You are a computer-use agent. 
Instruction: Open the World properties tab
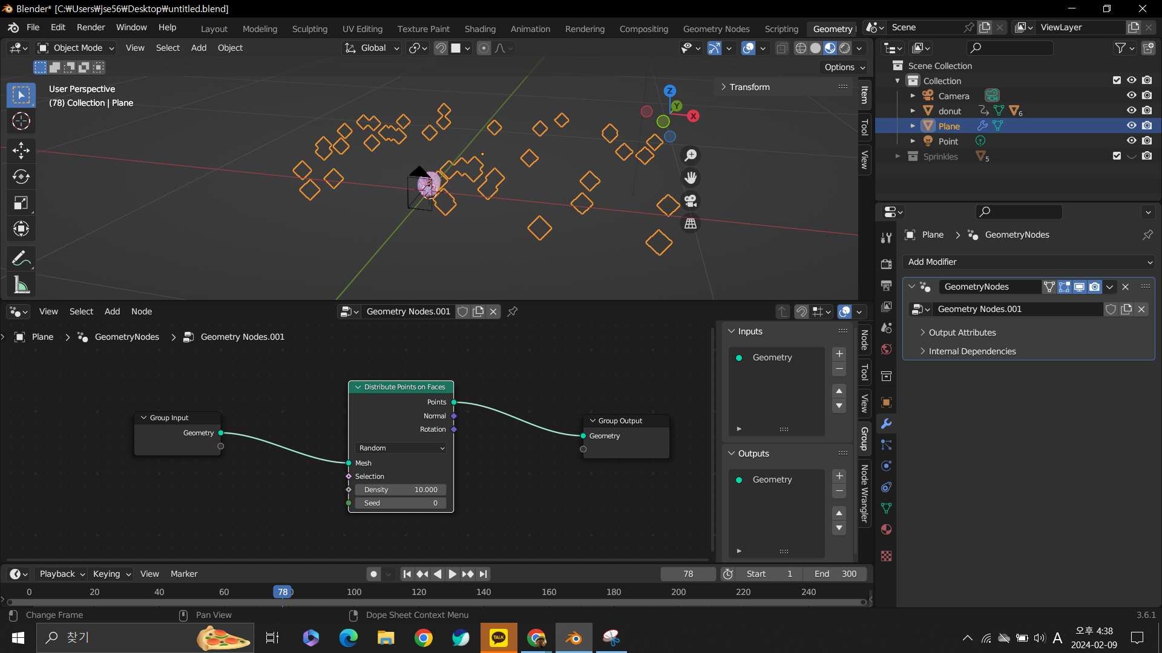coord(887,349)
